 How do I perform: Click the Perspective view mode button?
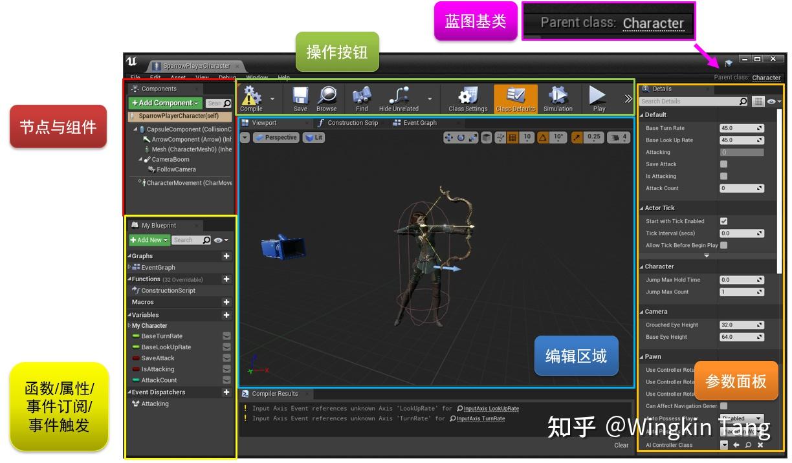click(x=276, y=138)
